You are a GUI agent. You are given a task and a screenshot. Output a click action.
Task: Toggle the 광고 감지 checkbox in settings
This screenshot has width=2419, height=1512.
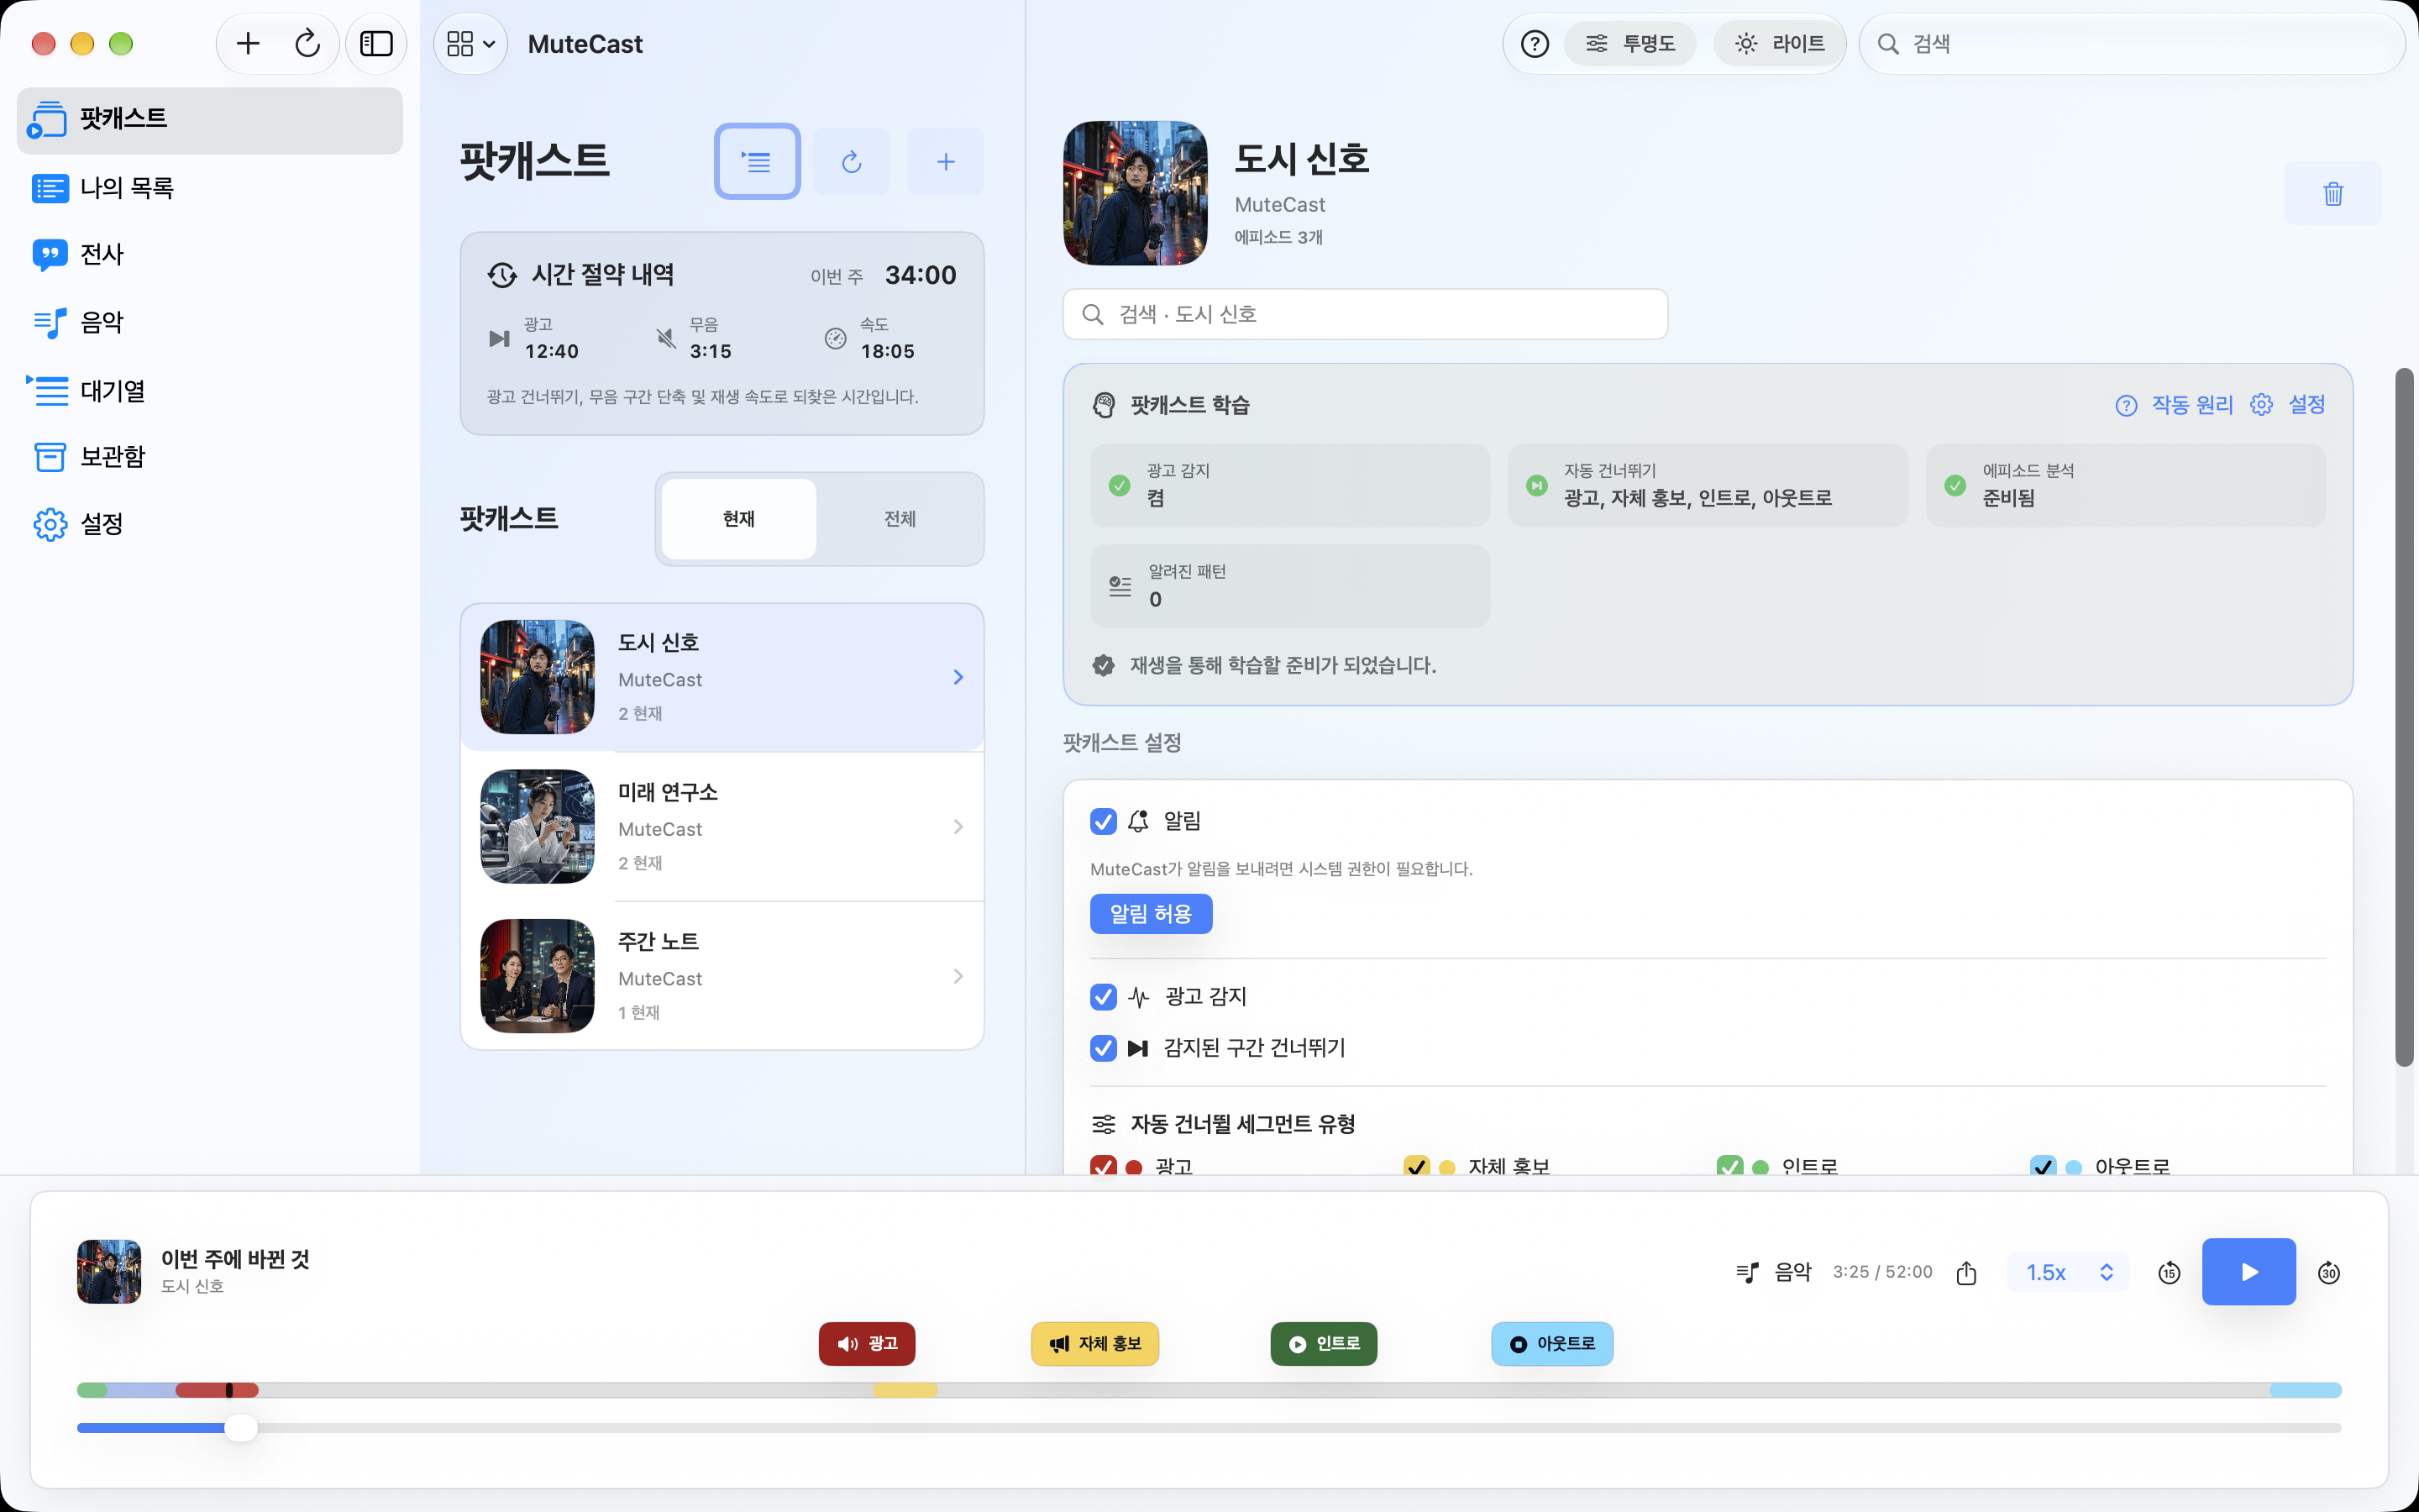(x=1103, y=996)
